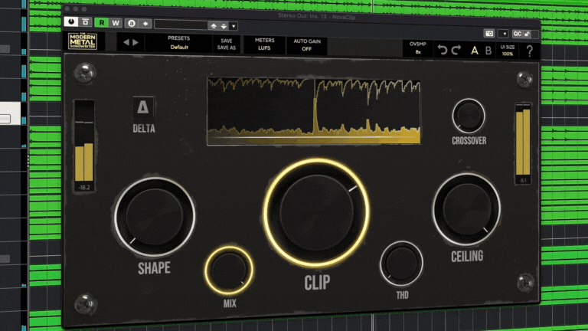Go to previous preset with left arrow
Viewport: 588px width, 331px height.
click(x=127, y=43)
